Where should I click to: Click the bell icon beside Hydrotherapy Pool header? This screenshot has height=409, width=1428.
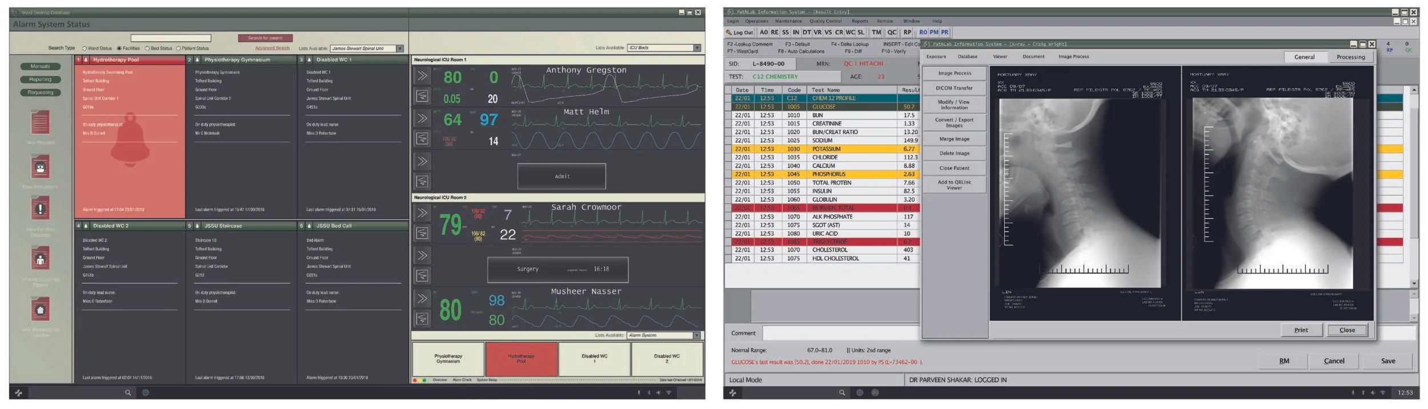tap(86, 59)
